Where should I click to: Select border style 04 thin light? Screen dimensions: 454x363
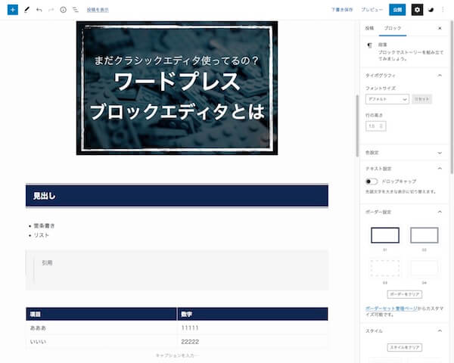click(424, 268)
